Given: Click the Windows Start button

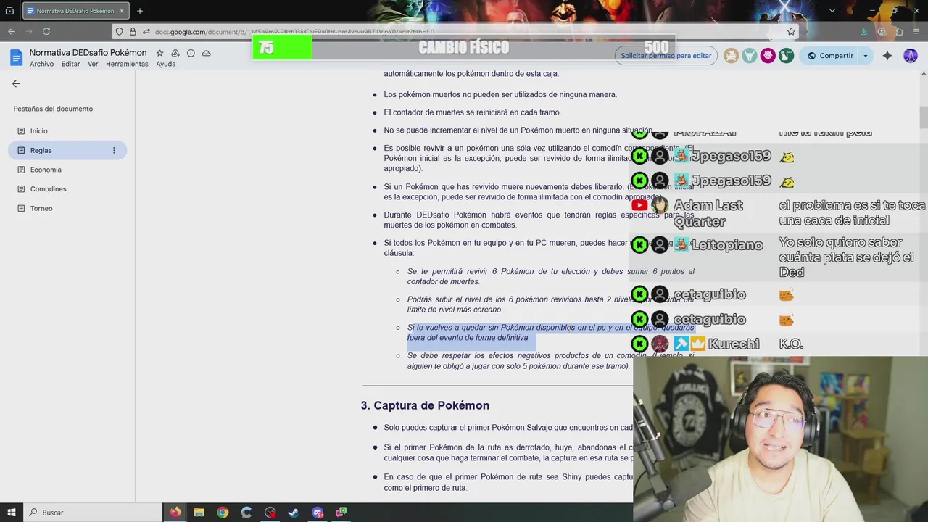Looking at the screenshot, I should click(x=12, y=513).
